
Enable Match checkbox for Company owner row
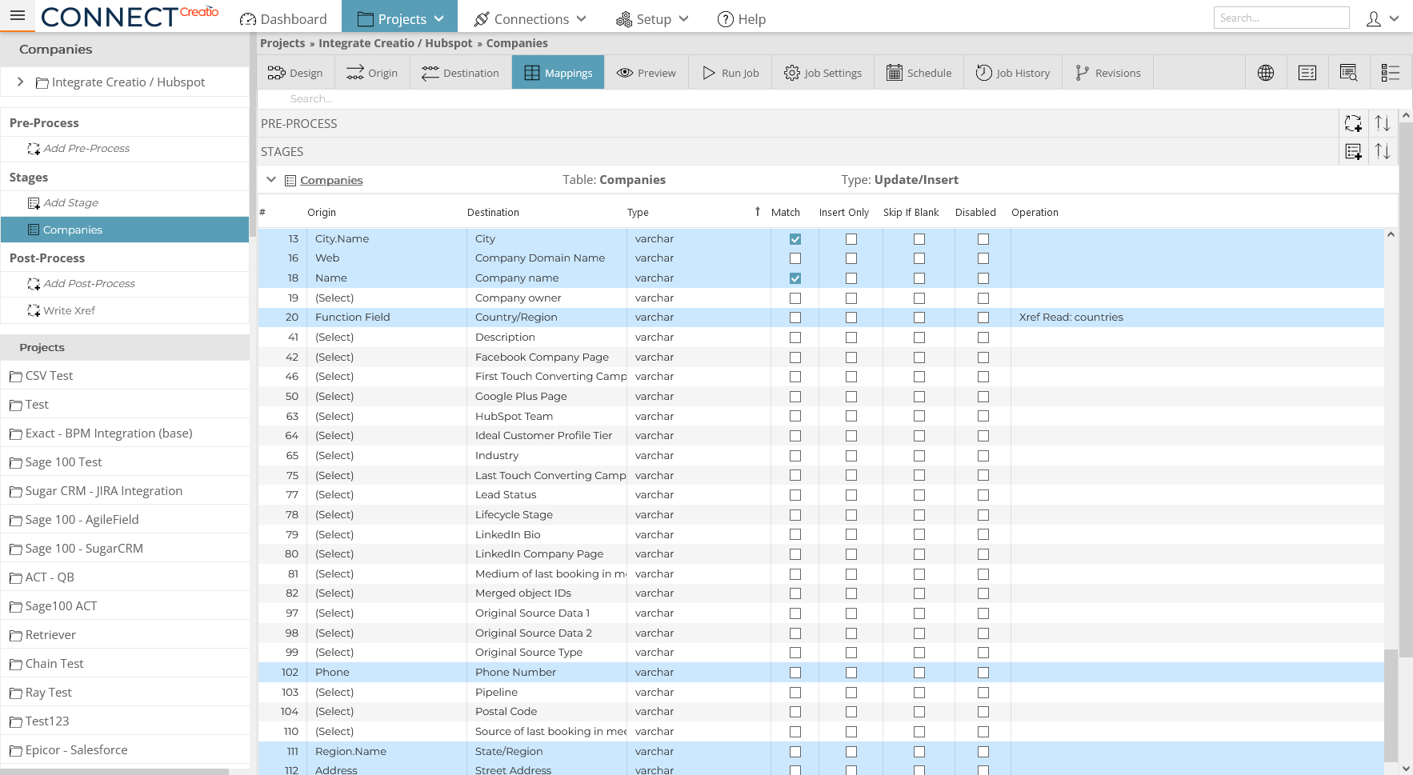pos(795,298)
